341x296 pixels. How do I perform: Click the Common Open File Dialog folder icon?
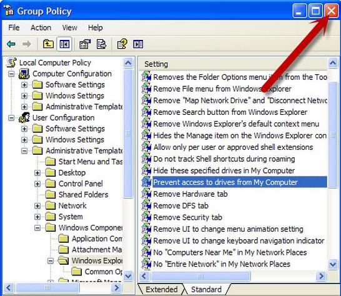pos(77,272)
